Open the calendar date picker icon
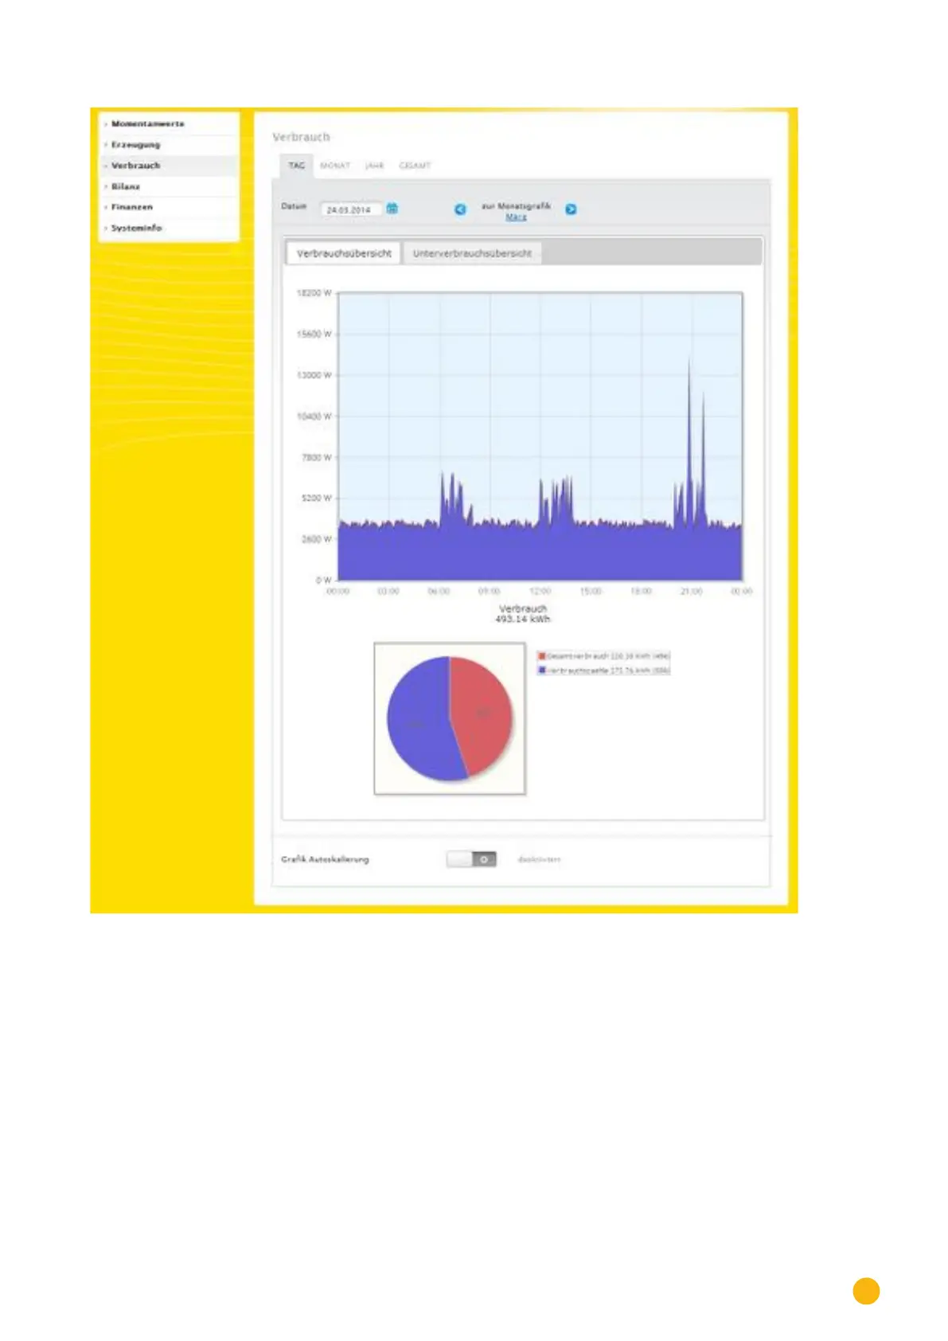 click(392, 209)
